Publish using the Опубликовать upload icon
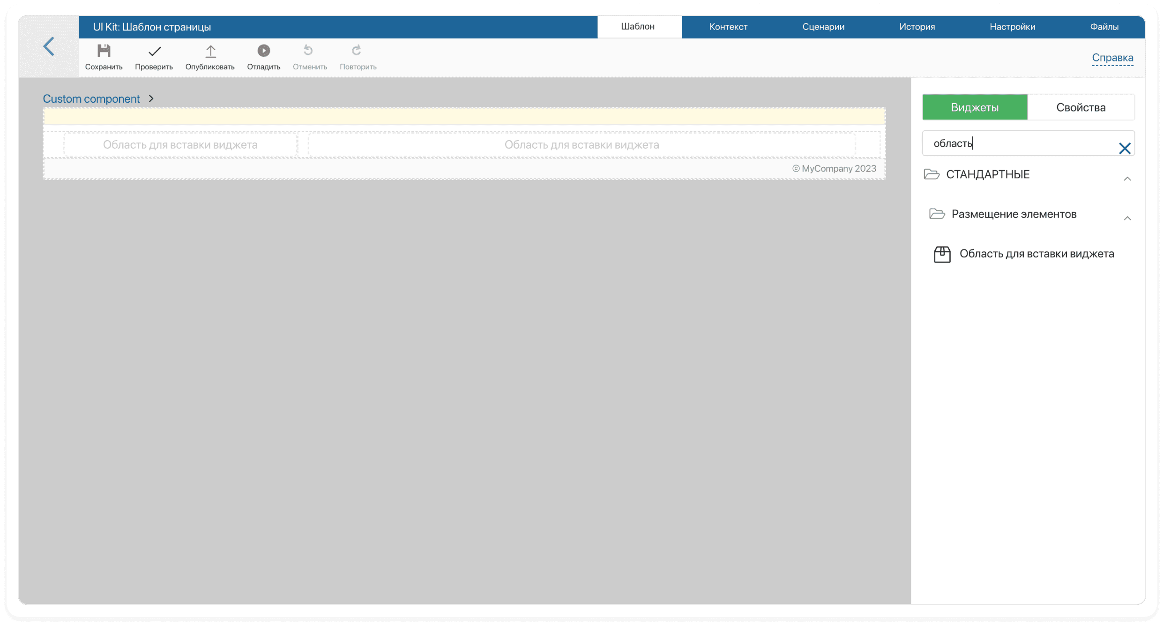The image size is (1163, 626). coord(210,51)
